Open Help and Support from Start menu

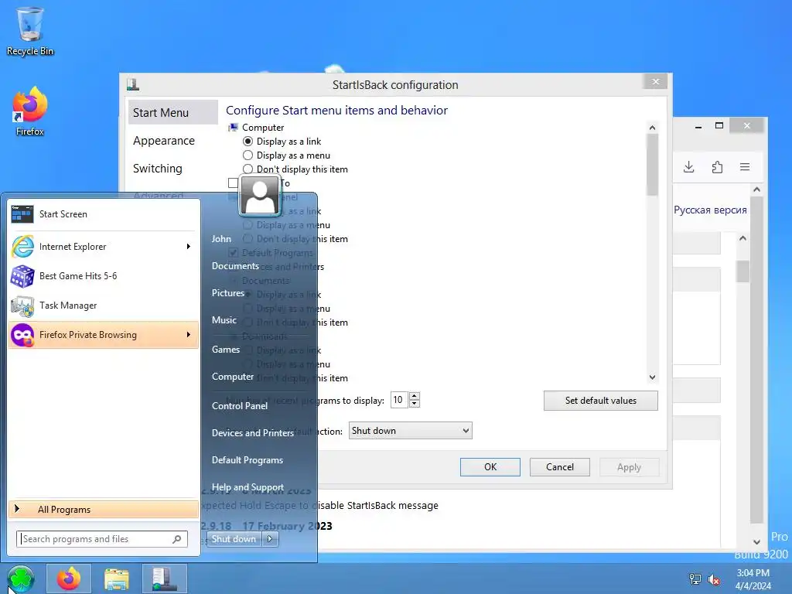pos(247,487)
